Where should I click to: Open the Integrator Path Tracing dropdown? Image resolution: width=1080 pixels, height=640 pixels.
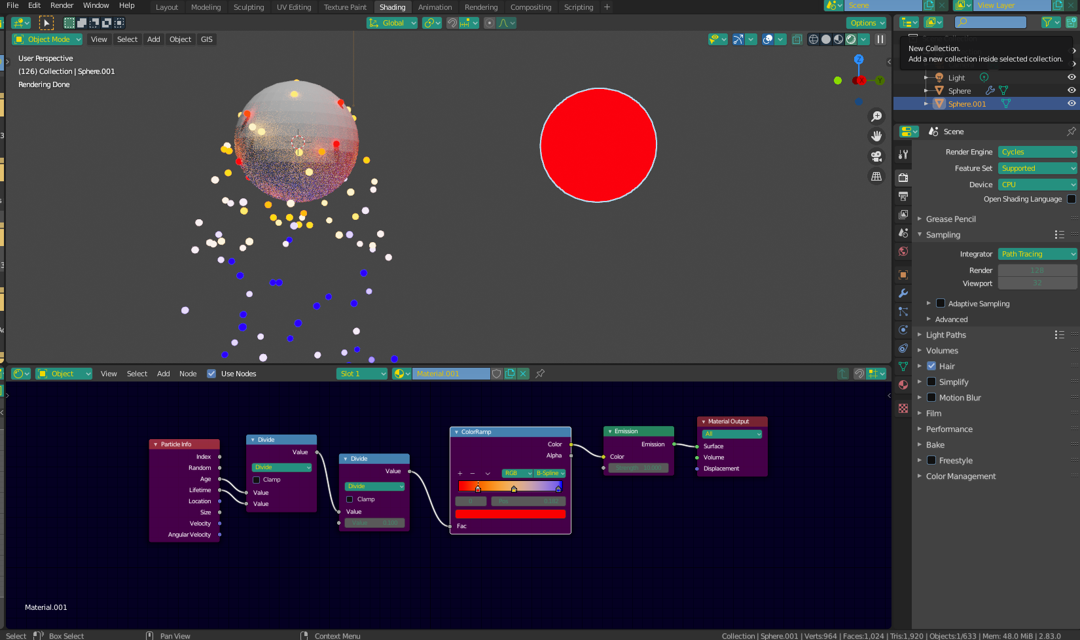click(1037, 254)
